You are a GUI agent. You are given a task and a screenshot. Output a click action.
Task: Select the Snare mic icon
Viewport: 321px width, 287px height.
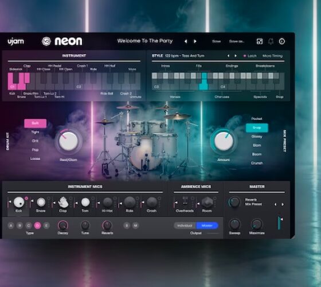point(41,202)
